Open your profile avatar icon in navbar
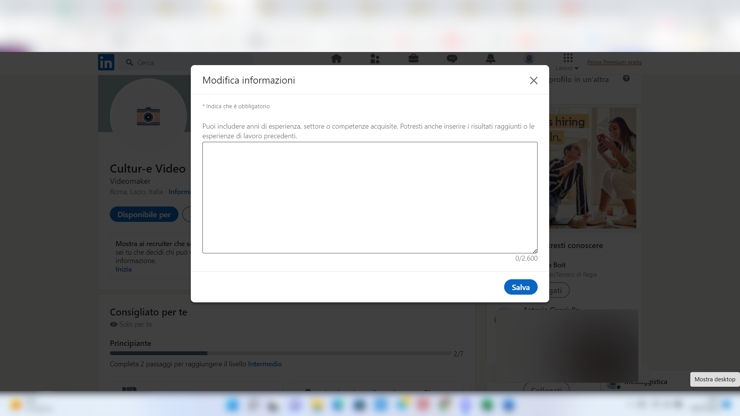The height and width of the screenshot is (416, 740). [x=529, y=59]
